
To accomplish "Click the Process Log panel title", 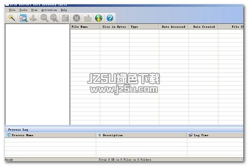I will [x=18, y=129].
